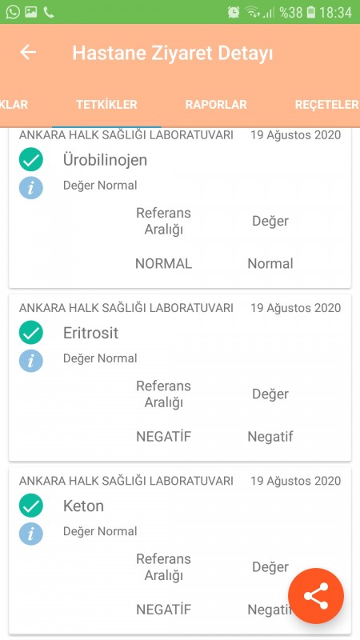Tap green checkmark next to Ürobilinojen

(30, 159)
